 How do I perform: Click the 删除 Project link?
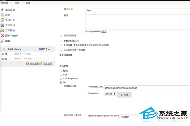pyautogui.click(x=12, y=36)
